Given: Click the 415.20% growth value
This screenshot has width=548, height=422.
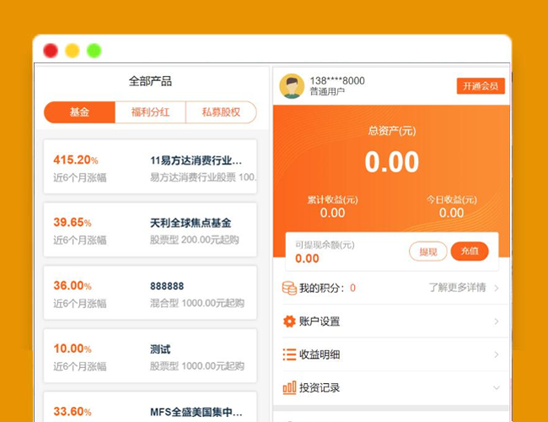Looking at the screenshot, I should 76,160.
